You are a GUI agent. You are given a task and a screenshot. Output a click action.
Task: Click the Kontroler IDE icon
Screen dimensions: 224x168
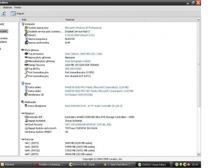coord(26,117)
